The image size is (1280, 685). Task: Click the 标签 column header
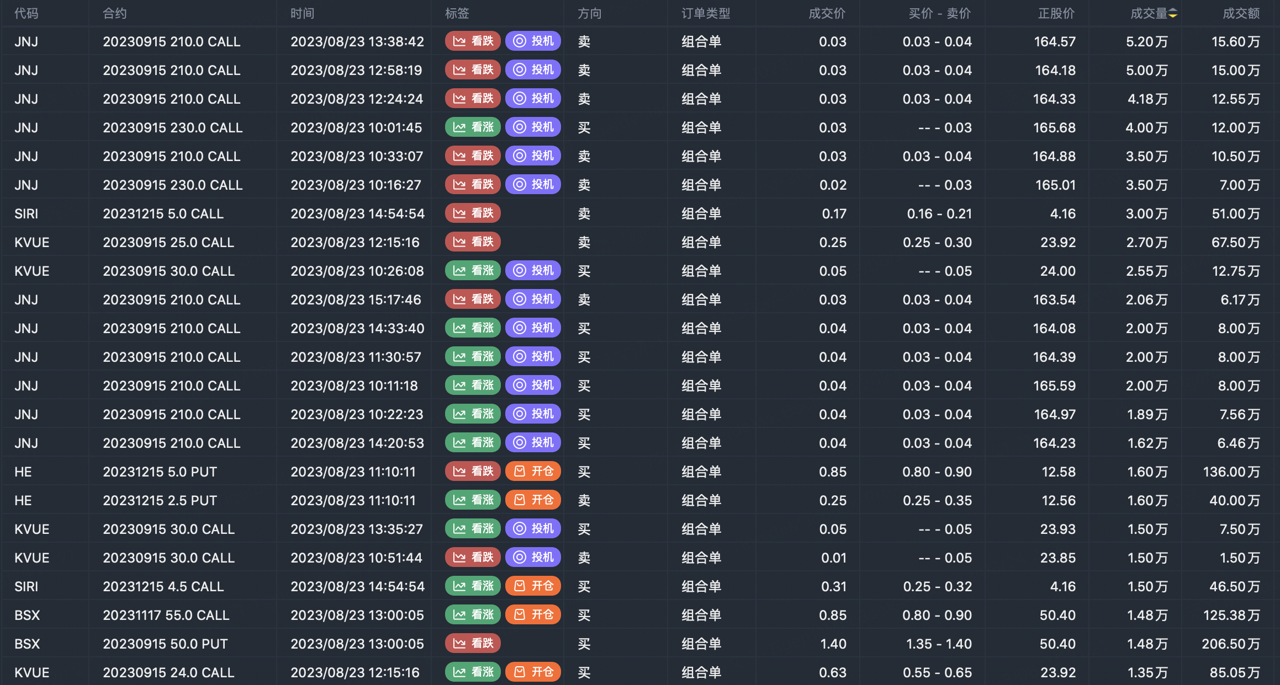click(457, 13)
